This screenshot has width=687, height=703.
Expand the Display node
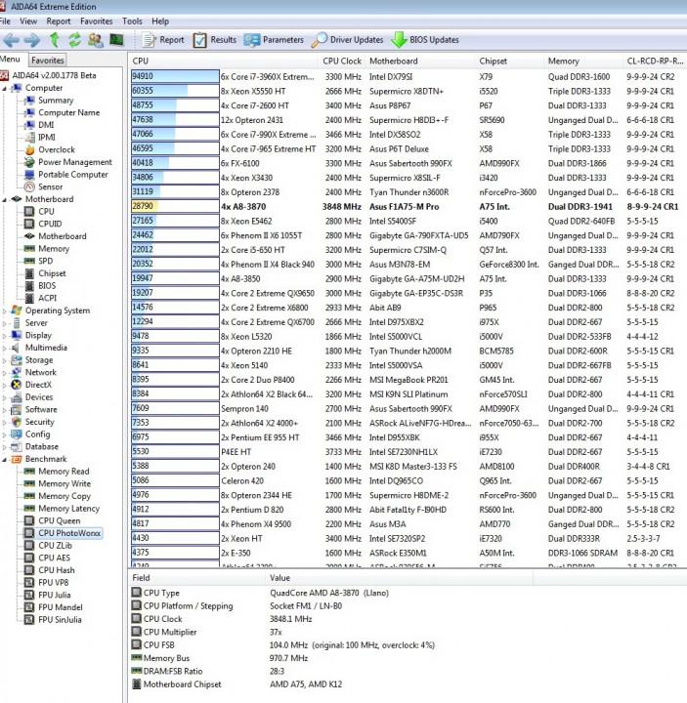pos(5,335)
